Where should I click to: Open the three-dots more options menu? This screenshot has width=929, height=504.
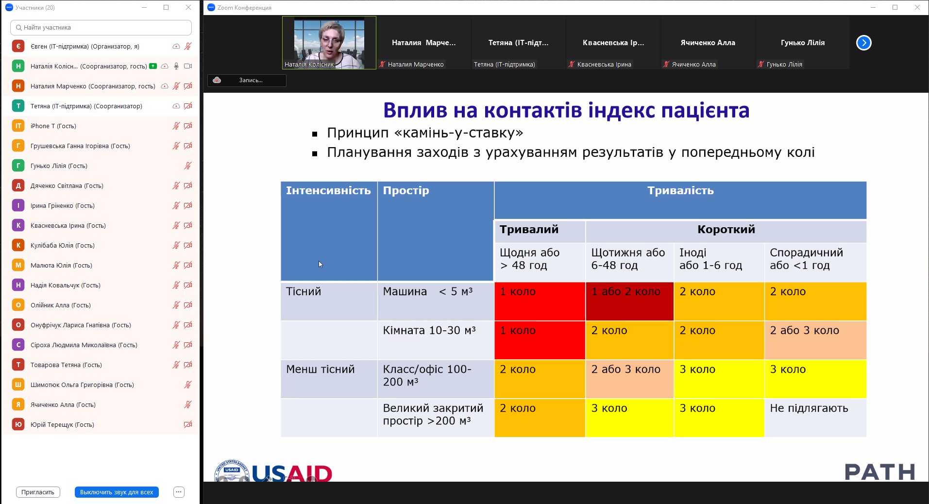179,492
